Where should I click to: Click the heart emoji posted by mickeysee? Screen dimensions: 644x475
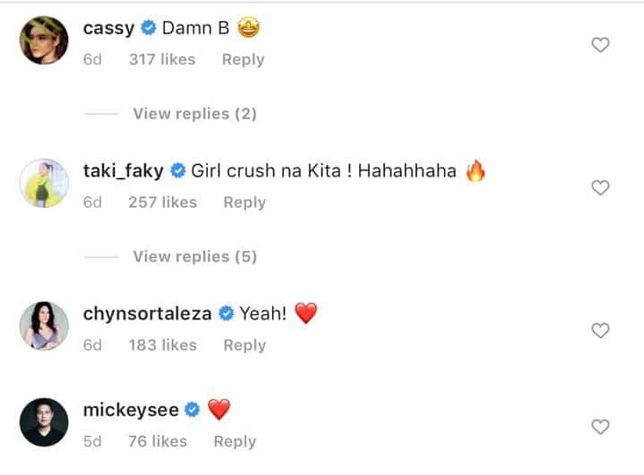tap(219, 409)
